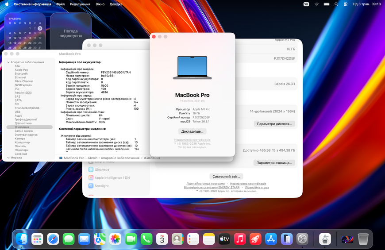The height and width of the screenshot is (250, 385).
Task: Launch FaceTime from the dock
Action: point(131,239)
